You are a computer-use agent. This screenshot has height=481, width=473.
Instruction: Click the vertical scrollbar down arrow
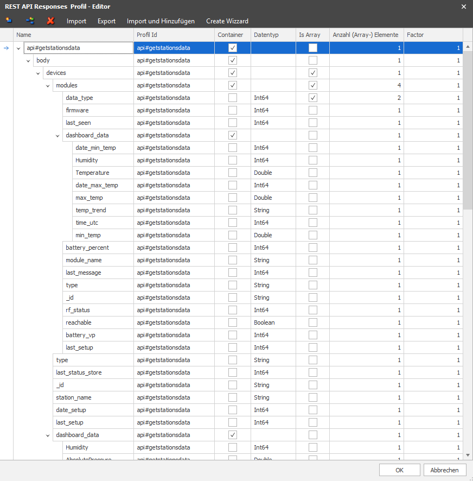point(468,455)
